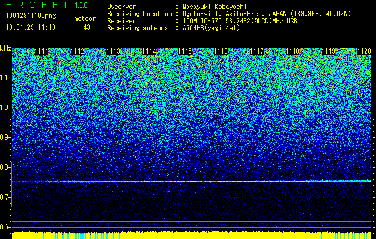Screen dimensions: 376x239
Task: Click the 'meteor' label
Action: (x=85, y=19)
